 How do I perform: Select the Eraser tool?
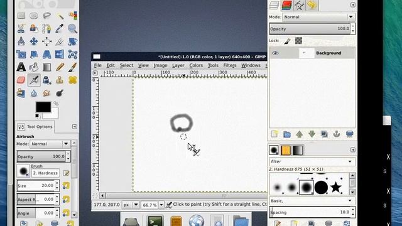(21, 80)
